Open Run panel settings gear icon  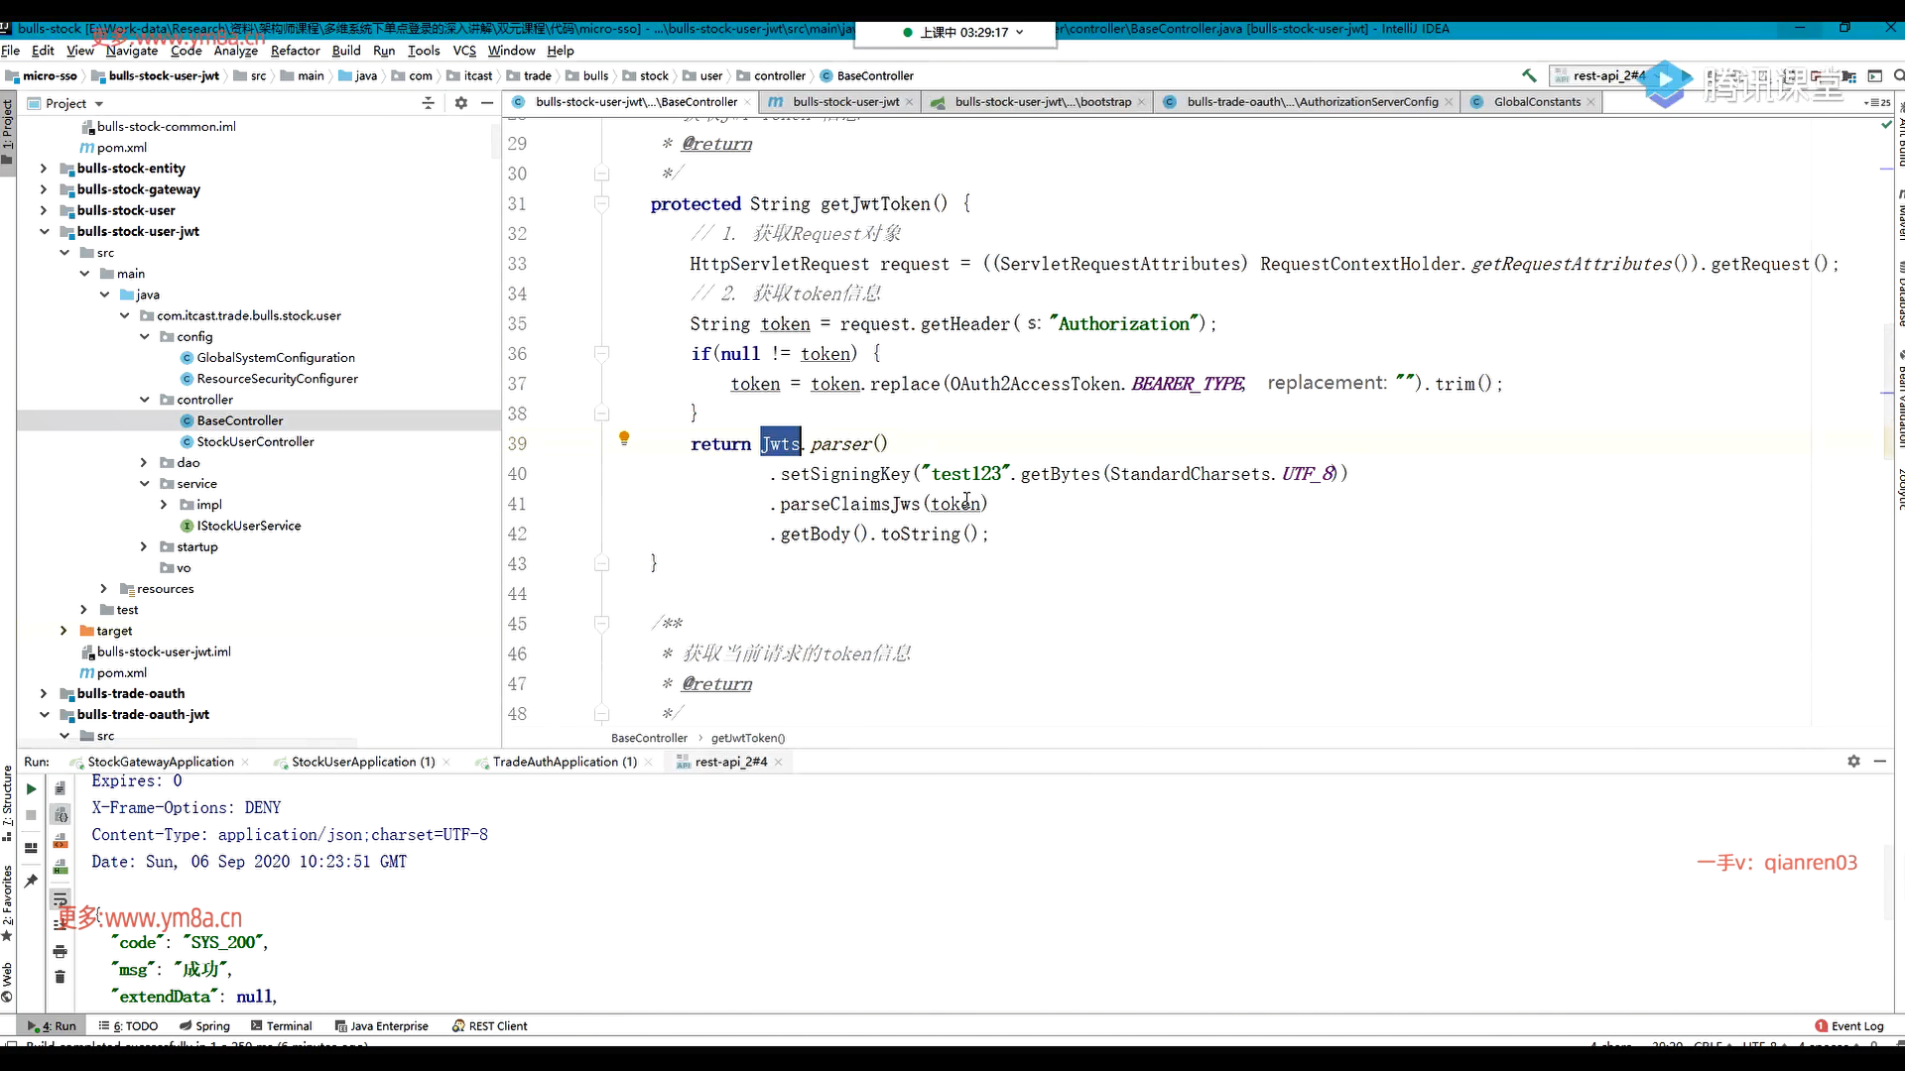pyautogui.click(x=1853, y=762)
